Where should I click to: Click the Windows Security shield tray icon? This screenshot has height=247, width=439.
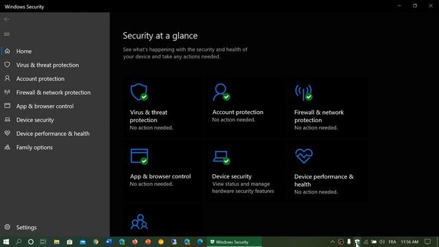tap(357, 242)
